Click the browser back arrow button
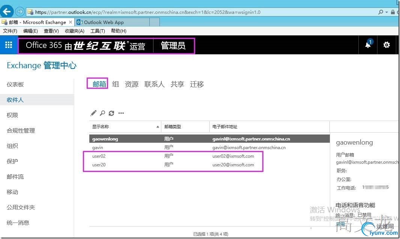 click(x=7, y=12)
